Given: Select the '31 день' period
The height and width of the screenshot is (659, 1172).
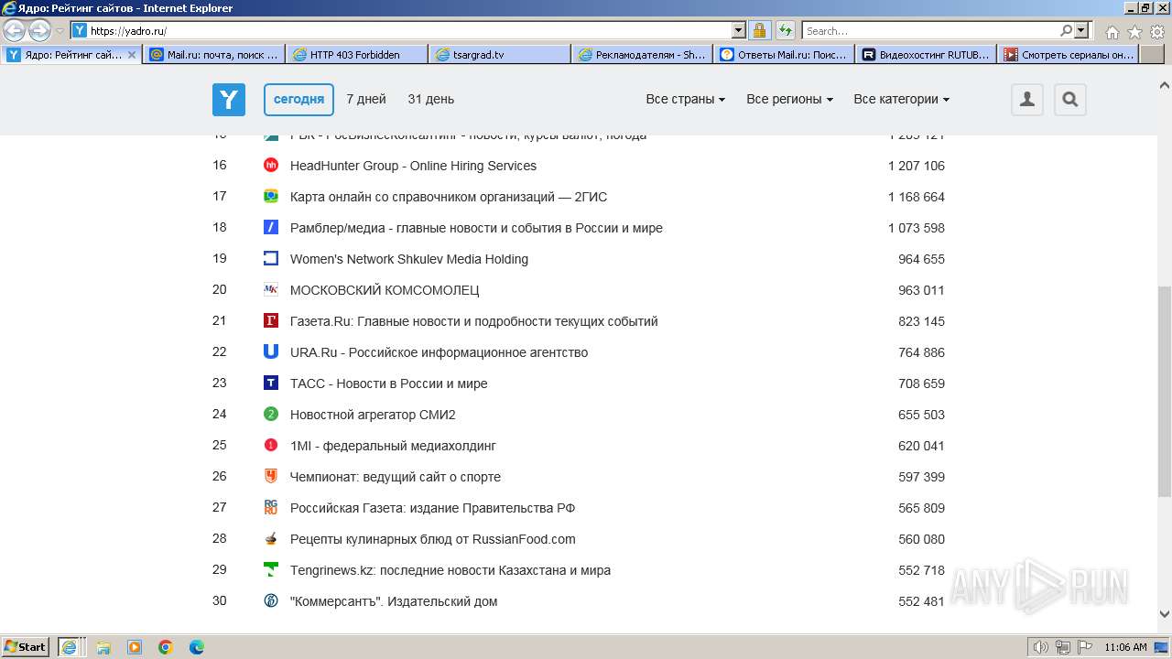Looking at the screenshot, I should click(x=431, y=100).
